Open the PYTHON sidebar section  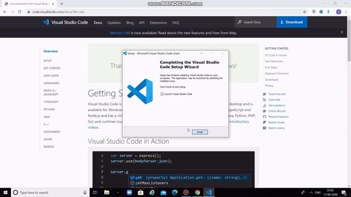coord(49,109)
